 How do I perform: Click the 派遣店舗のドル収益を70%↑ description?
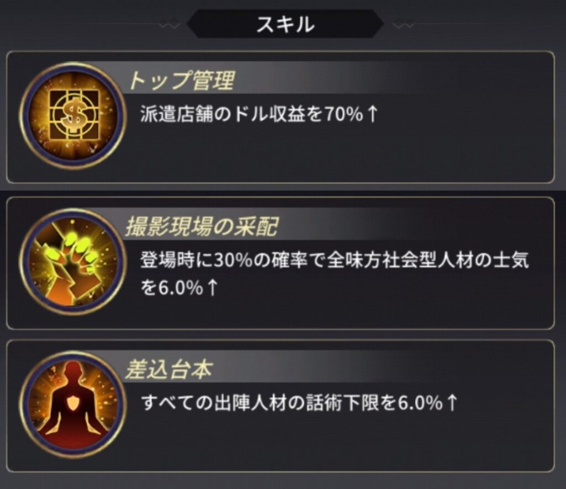coord(259,114)
